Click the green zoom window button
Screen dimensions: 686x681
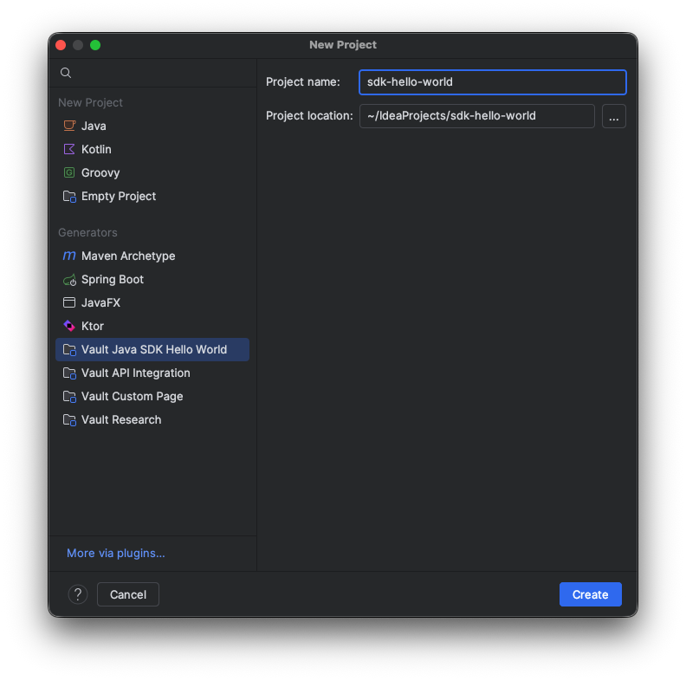[95, 45]
